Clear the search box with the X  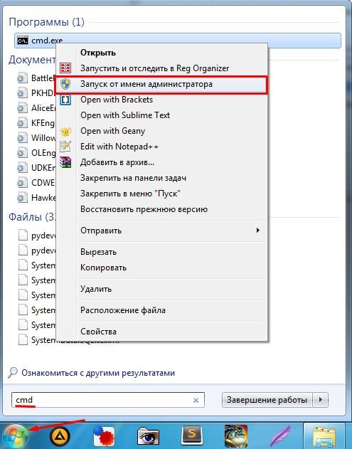[x=196, y=400]
